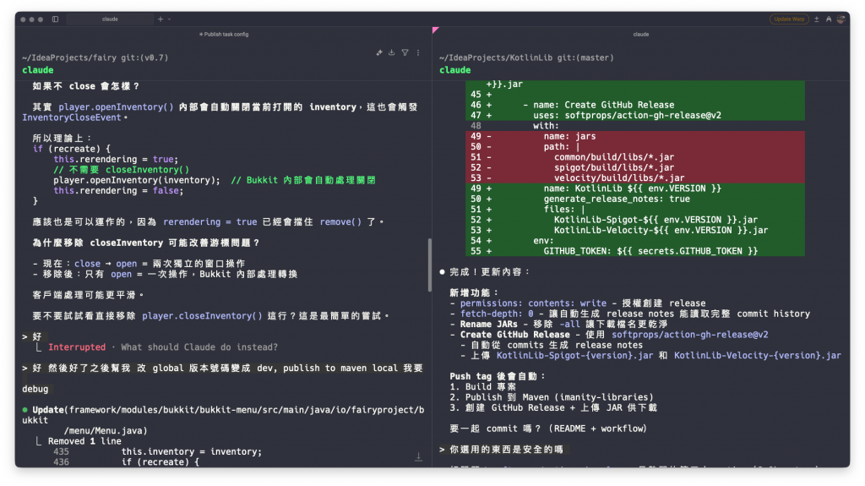
Task: Click removed line velocity/build/libs/*.jar
Action: click(635, 177)
